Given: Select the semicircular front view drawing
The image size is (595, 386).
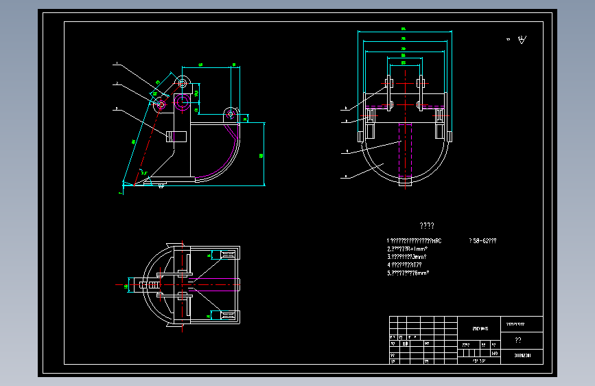Looking at the screenshot, I should [x=397, y=109].
